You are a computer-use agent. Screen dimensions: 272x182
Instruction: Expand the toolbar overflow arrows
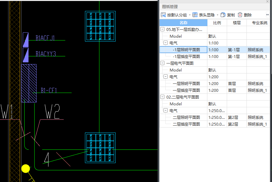(x=267, y=15)
